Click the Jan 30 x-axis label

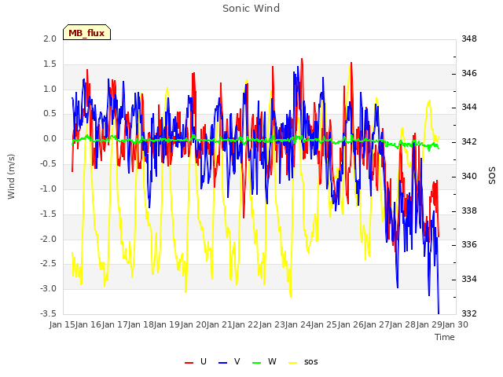455,324
